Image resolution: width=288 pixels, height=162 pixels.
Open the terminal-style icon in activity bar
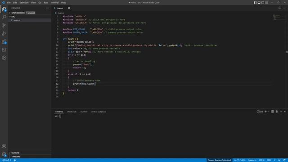coord(4,50)
